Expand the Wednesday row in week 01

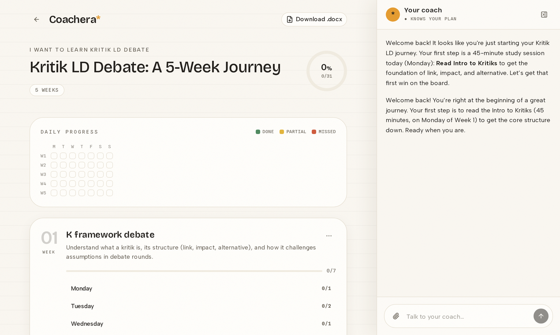coord(201,324)
